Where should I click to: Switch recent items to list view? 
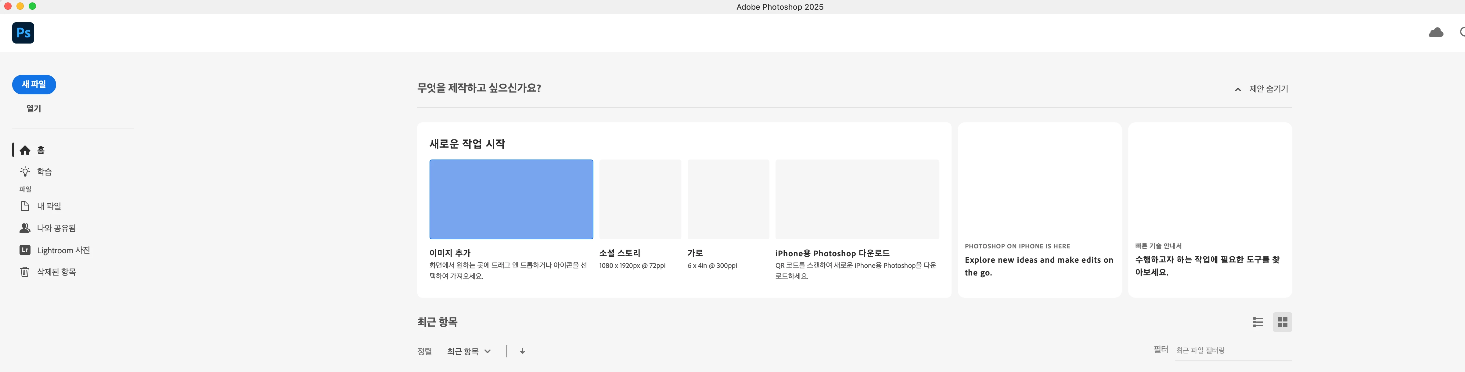click(x=1258, y=322)
